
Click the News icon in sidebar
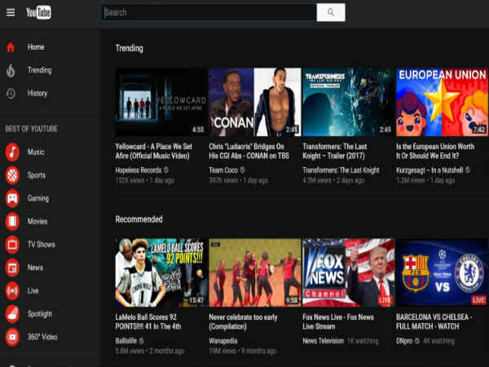(x=12, y=268)
